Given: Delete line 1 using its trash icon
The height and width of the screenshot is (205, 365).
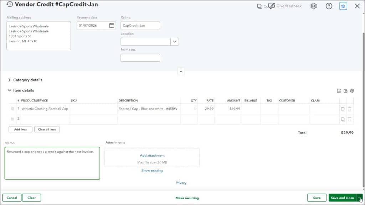Looking at the screenshot, I should tap(350, 109).
